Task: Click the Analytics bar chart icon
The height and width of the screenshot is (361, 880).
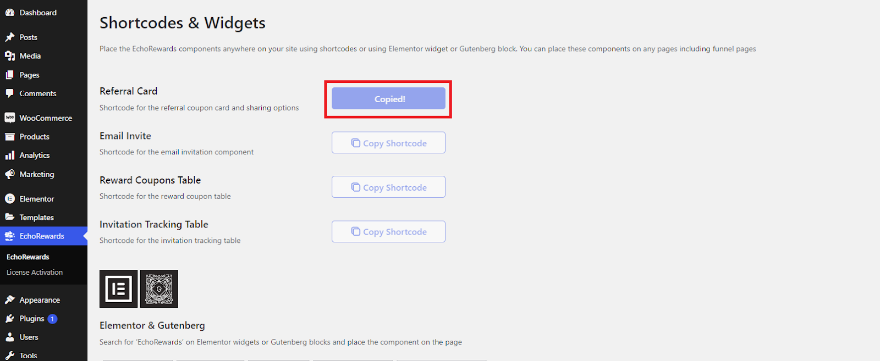Action: coord(10,155)
